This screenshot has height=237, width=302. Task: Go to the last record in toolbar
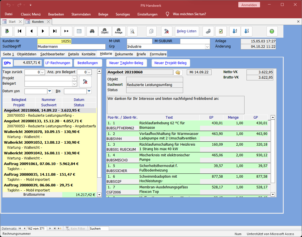point(55,31)
